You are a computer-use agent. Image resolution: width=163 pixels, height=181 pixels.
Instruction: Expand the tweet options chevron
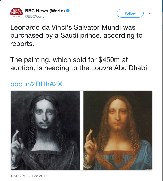tap(150, 13)
